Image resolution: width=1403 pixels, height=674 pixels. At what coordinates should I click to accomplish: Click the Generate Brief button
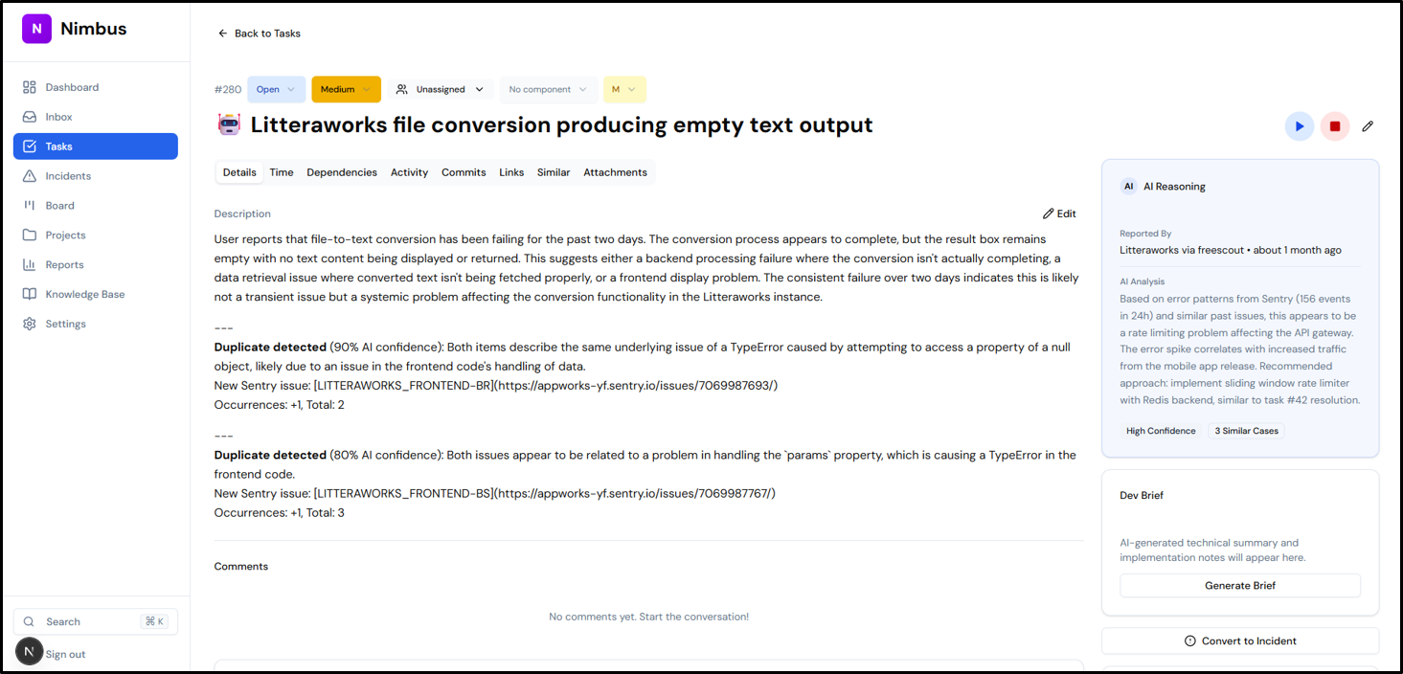[1239, 585]
